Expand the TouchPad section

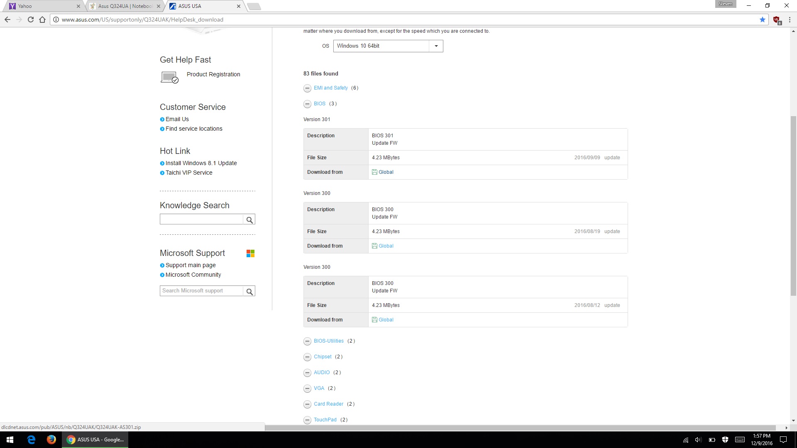coord(307,420)
